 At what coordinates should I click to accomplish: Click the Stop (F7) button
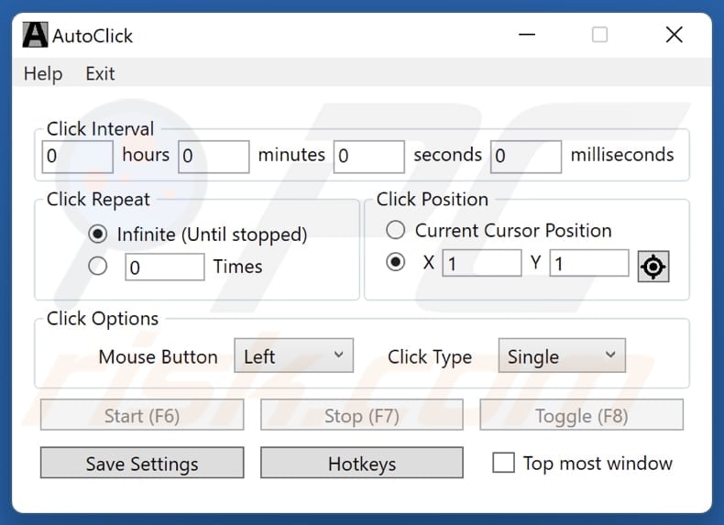click(x=361, y=415)
